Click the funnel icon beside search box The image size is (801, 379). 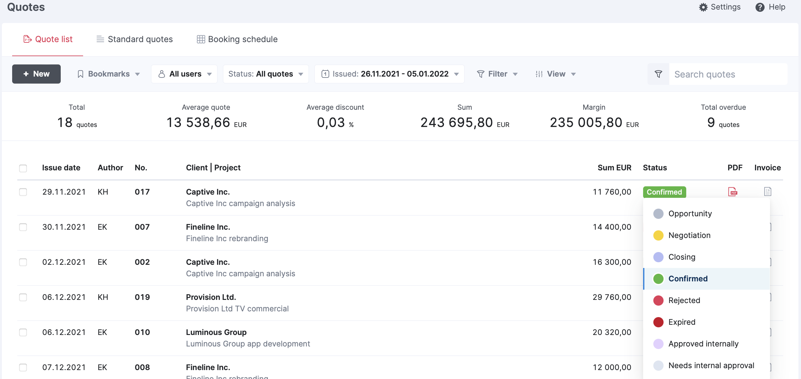pos(658,74)
